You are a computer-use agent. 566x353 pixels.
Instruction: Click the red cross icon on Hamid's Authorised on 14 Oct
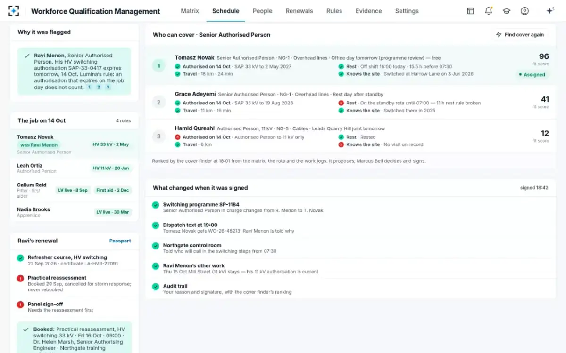(178, 137)
